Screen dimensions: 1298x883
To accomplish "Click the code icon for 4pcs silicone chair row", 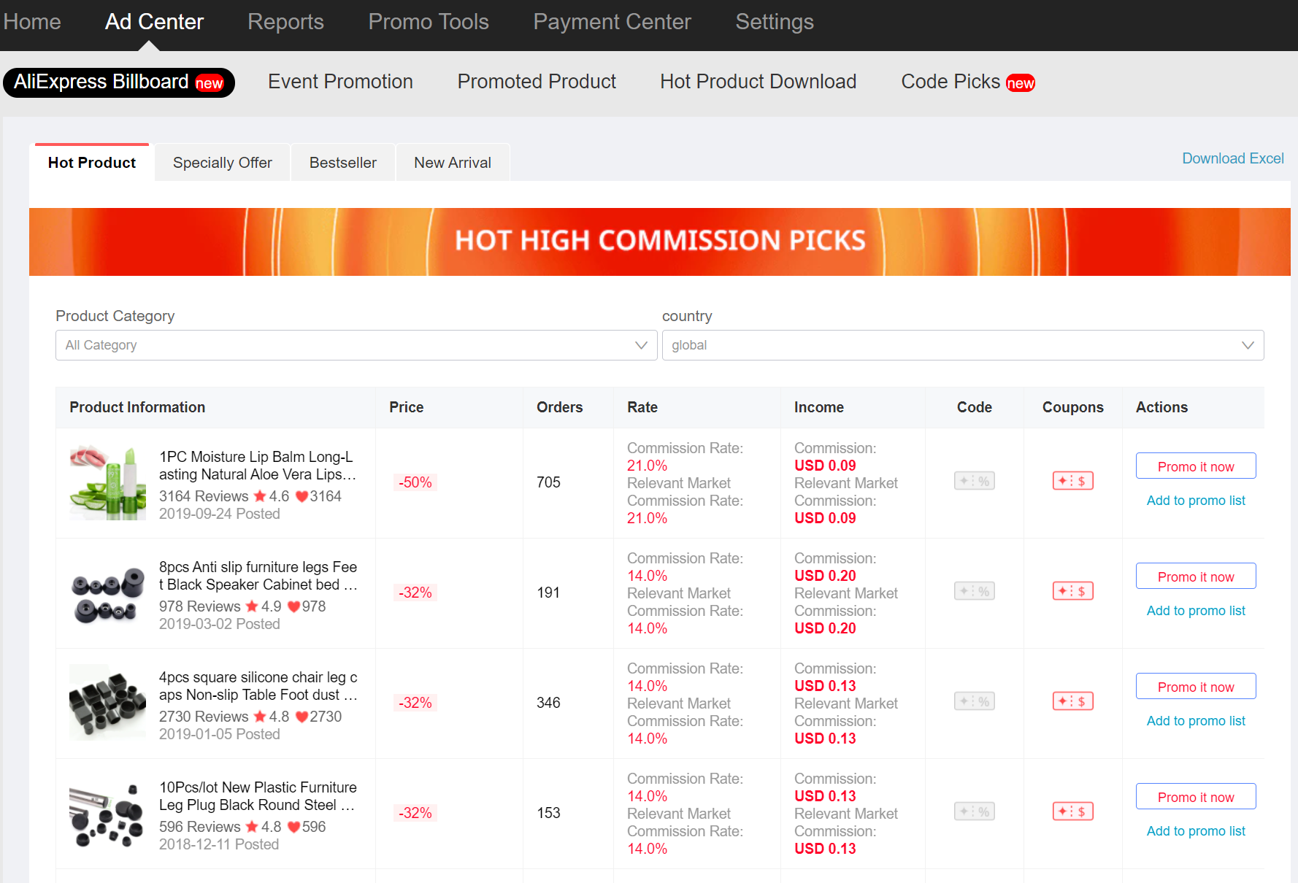I will [974, 701].
